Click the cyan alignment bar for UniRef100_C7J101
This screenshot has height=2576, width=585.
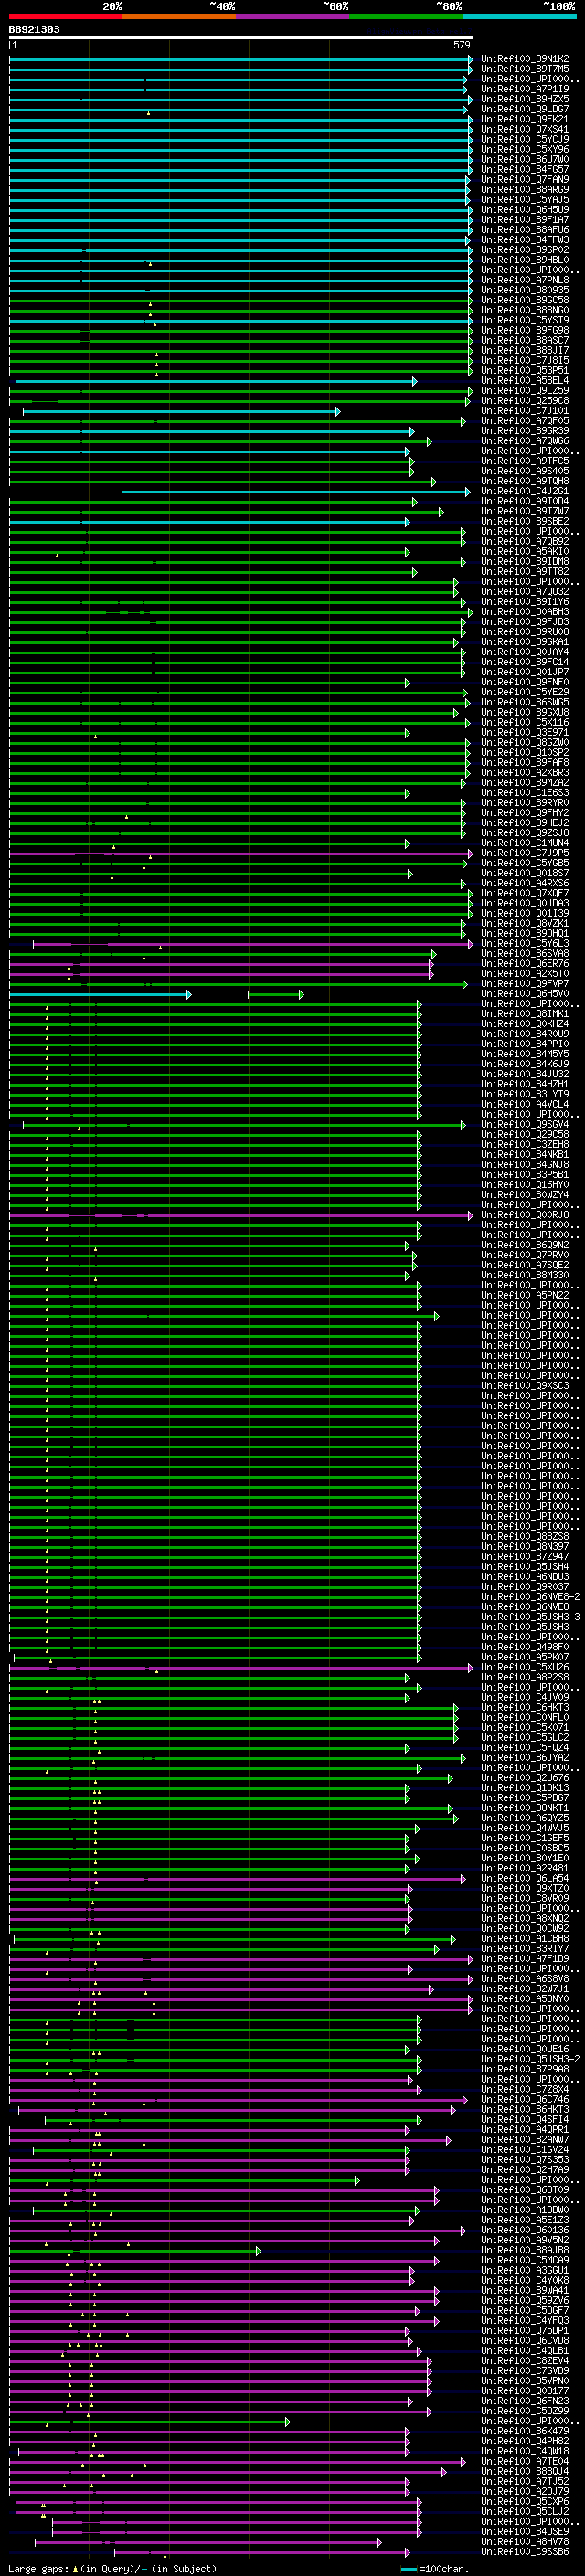(x=181, y=411)
